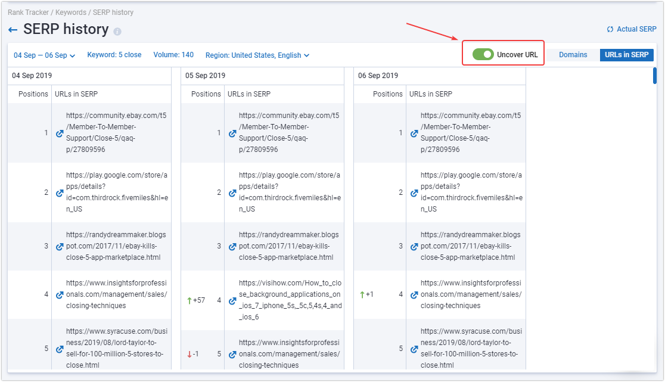Open external link for randydreammaker URL on 06 Sep
665x382 pixels.
pyautogui.click(x=414, y=246)
